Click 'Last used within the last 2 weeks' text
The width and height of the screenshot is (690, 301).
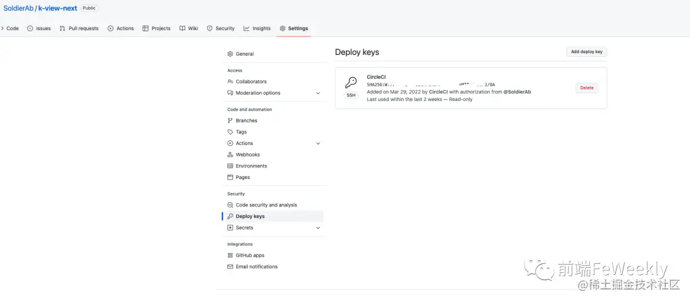tap(403, 100)
